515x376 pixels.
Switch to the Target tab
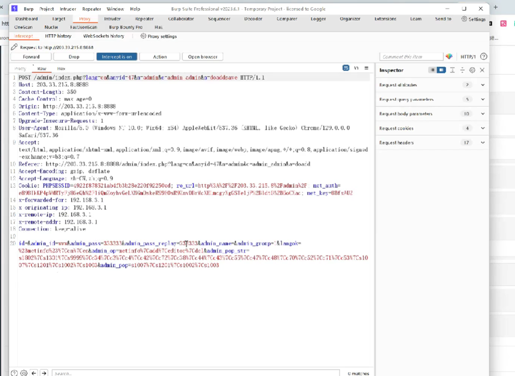(x=59, y=19)
